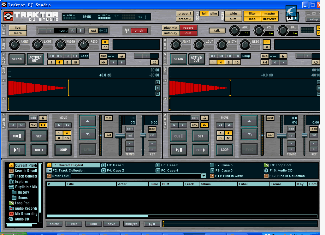Select left filter band-pass shape icon
The width and height of the screenshot is (325, 235).
tap(105, 42)
